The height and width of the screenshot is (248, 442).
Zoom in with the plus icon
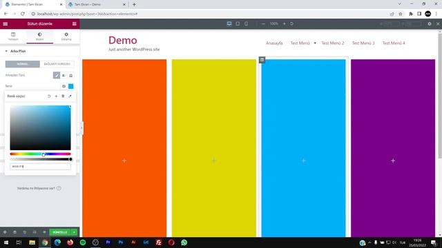tap(284, 24)
